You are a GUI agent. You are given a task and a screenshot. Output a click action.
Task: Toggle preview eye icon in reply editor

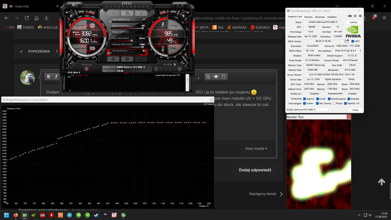point(216,77)
